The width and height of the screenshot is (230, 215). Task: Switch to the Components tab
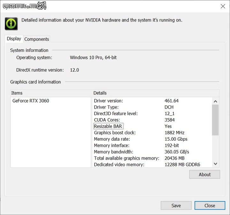(37, 39)
